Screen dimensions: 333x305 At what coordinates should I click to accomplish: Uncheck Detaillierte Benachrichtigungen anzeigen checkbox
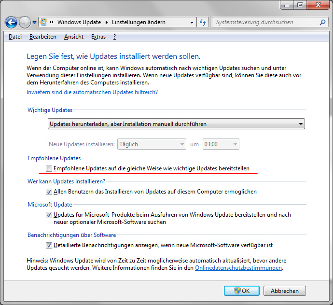coord(49,245)
